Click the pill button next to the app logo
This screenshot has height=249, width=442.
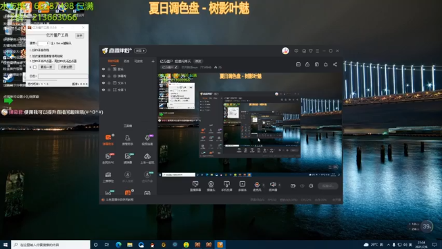(140, 50)
